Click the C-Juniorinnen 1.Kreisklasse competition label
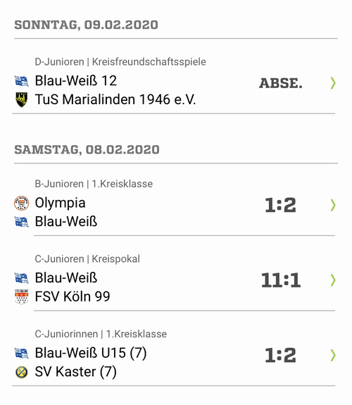This screenshot has height=405, width=352. pyautogui.click(x=101, y=334)
